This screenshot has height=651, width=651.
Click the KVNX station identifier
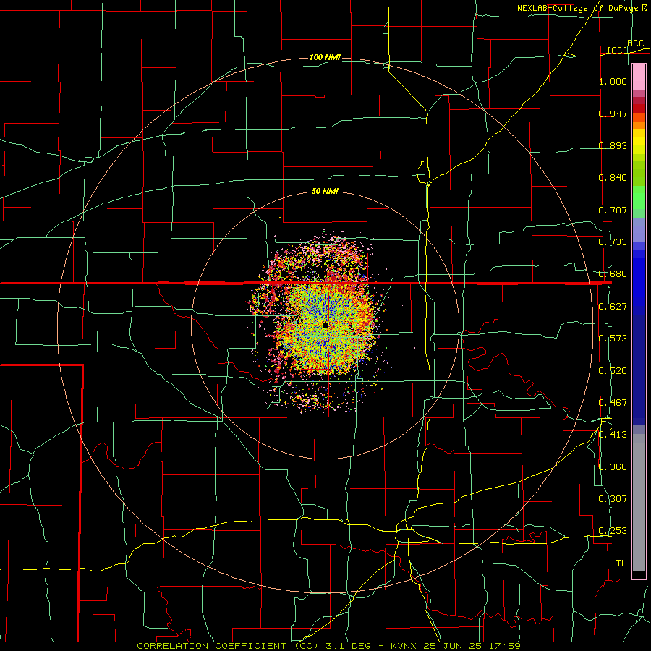[x=405, y=646]
